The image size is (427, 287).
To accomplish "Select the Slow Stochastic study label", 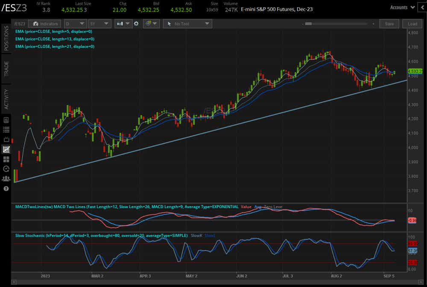I will 101,235.
